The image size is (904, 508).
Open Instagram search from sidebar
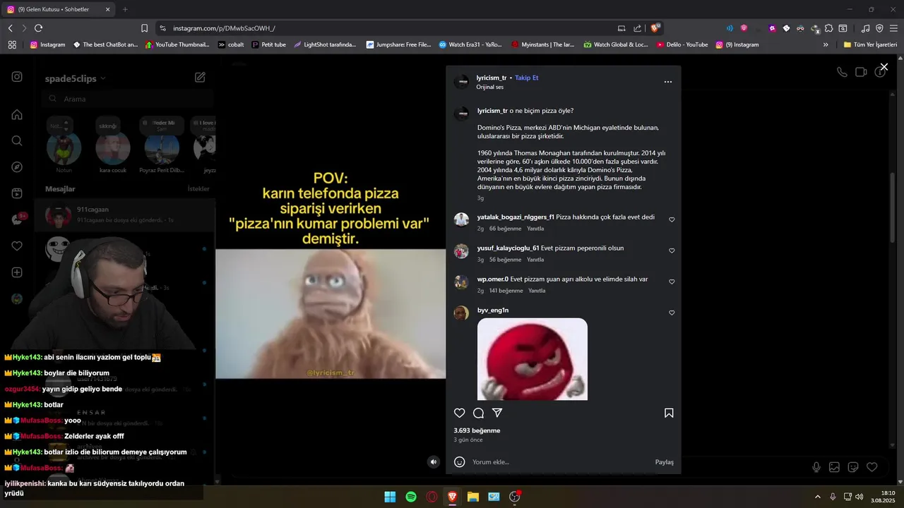pyautogui.click(x=17, y=140)
